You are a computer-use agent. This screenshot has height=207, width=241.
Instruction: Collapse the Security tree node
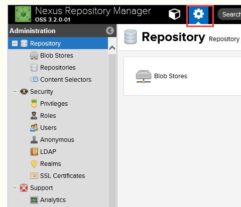pyautogui.click(x=15, y=92)
